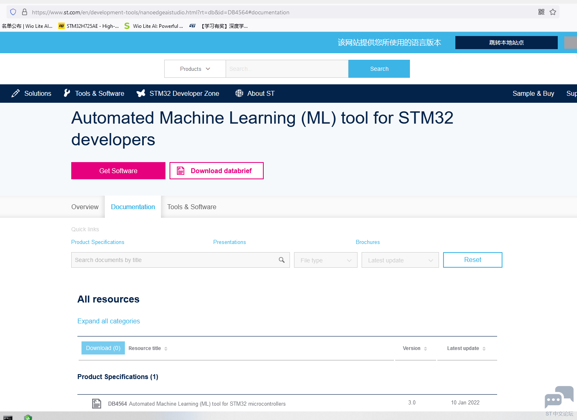Focus the Search documents by title field
The height and width of the screenshot is (420, 577).
[x=181, y=260]
